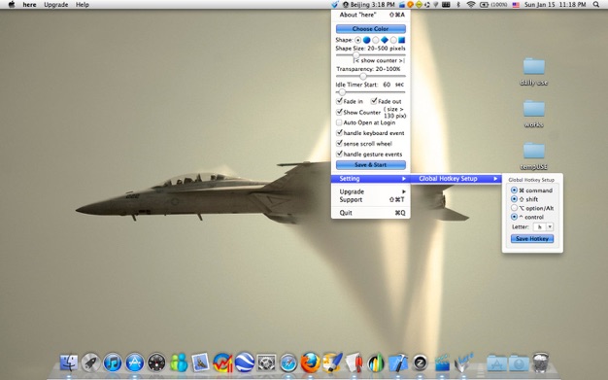The height and width of the screenshot is (380, 608).
Task: Click the Save Hotkey button
Action: (x=532, y=239)
